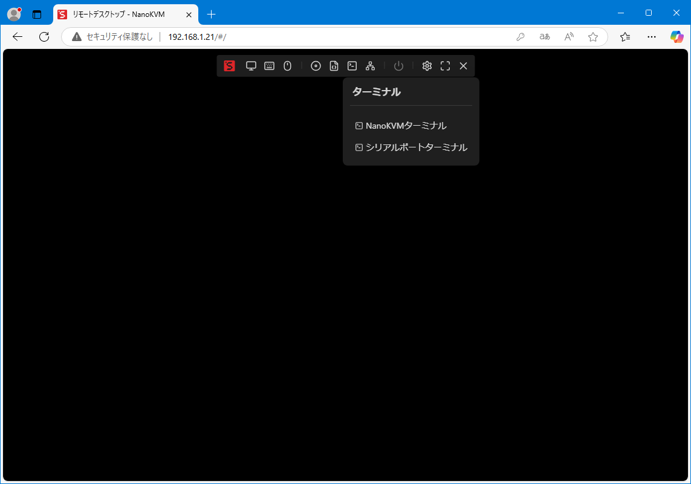This screenshot has width=691, height=484.
Task: Open NanoKVM settings gear icon
Action: pos(427,66)
